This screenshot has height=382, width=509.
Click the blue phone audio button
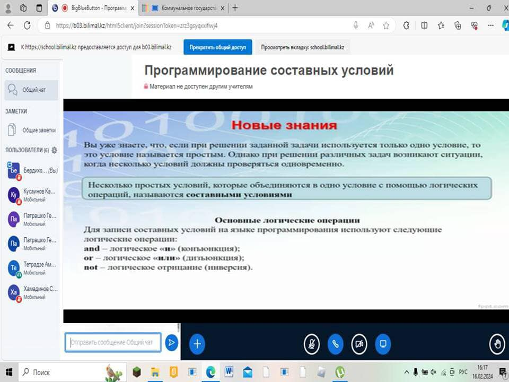pyautogui.click(x=336, y=344)
